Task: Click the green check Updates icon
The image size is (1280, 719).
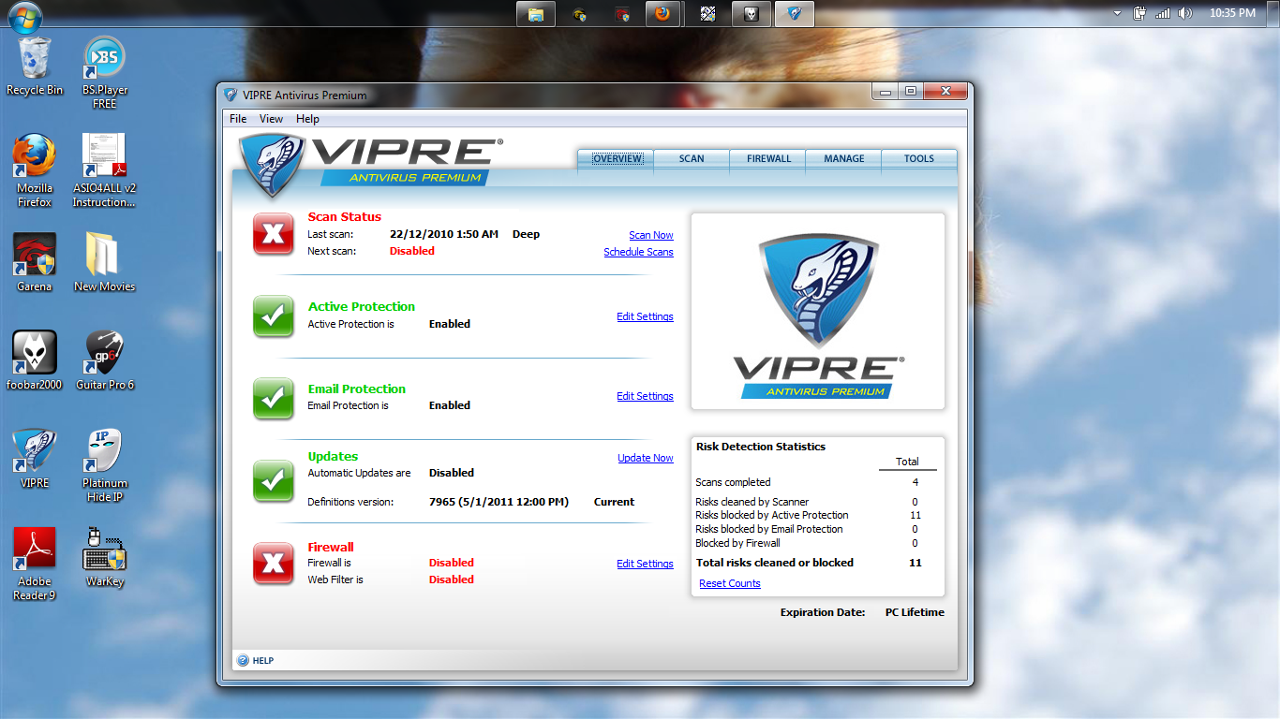Action: [274, 481]
